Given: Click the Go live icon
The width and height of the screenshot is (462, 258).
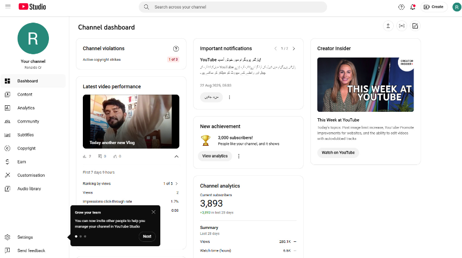Looking at the screenshot, I should click(x=401, y=26).
